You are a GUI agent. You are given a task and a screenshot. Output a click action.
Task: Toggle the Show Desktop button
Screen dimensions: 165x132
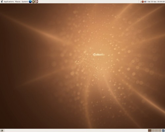(2, 130)
